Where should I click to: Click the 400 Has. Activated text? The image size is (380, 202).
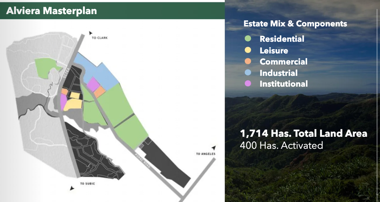[281, 145]
